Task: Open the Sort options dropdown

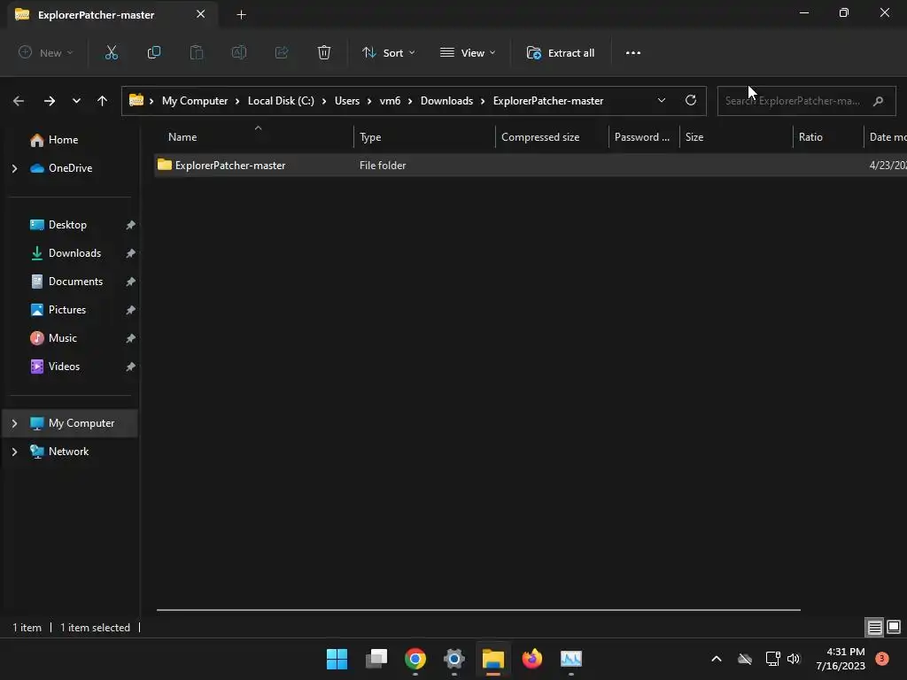Action: click(388, 52)
